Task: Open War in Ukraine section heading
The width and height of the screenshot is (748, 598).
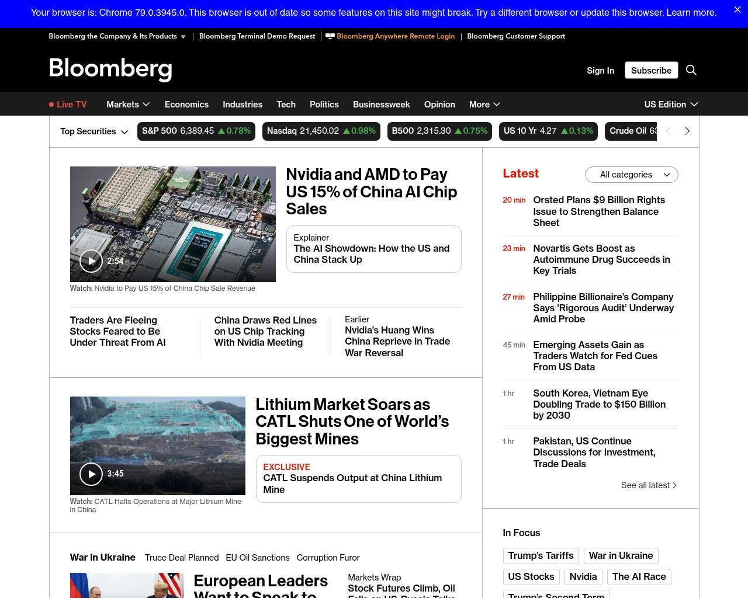Action: [103, 557]
